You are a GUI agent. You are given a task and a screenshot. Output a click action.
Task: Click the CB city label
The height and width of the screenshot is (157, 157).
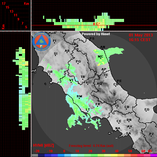coord(127,107)
